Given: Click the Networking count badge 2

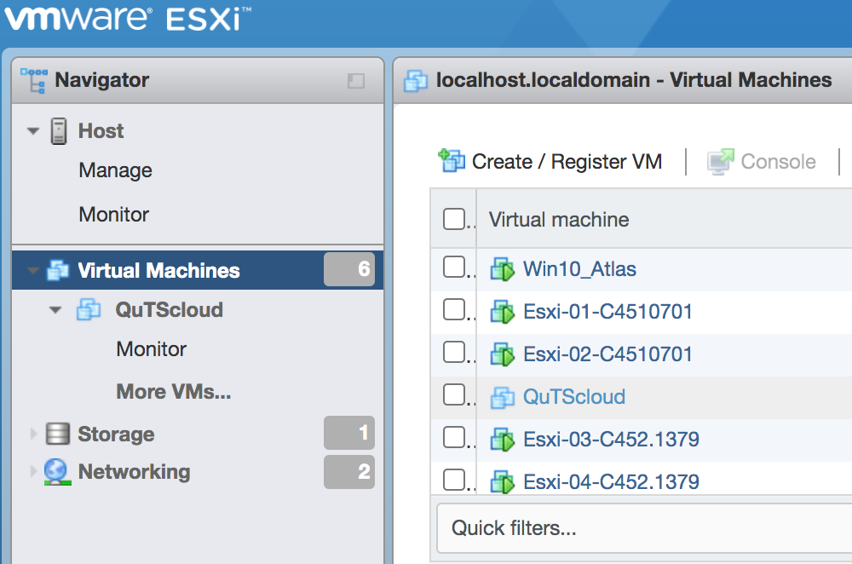Looking at the screenshot, I should (x=349, y=472).
